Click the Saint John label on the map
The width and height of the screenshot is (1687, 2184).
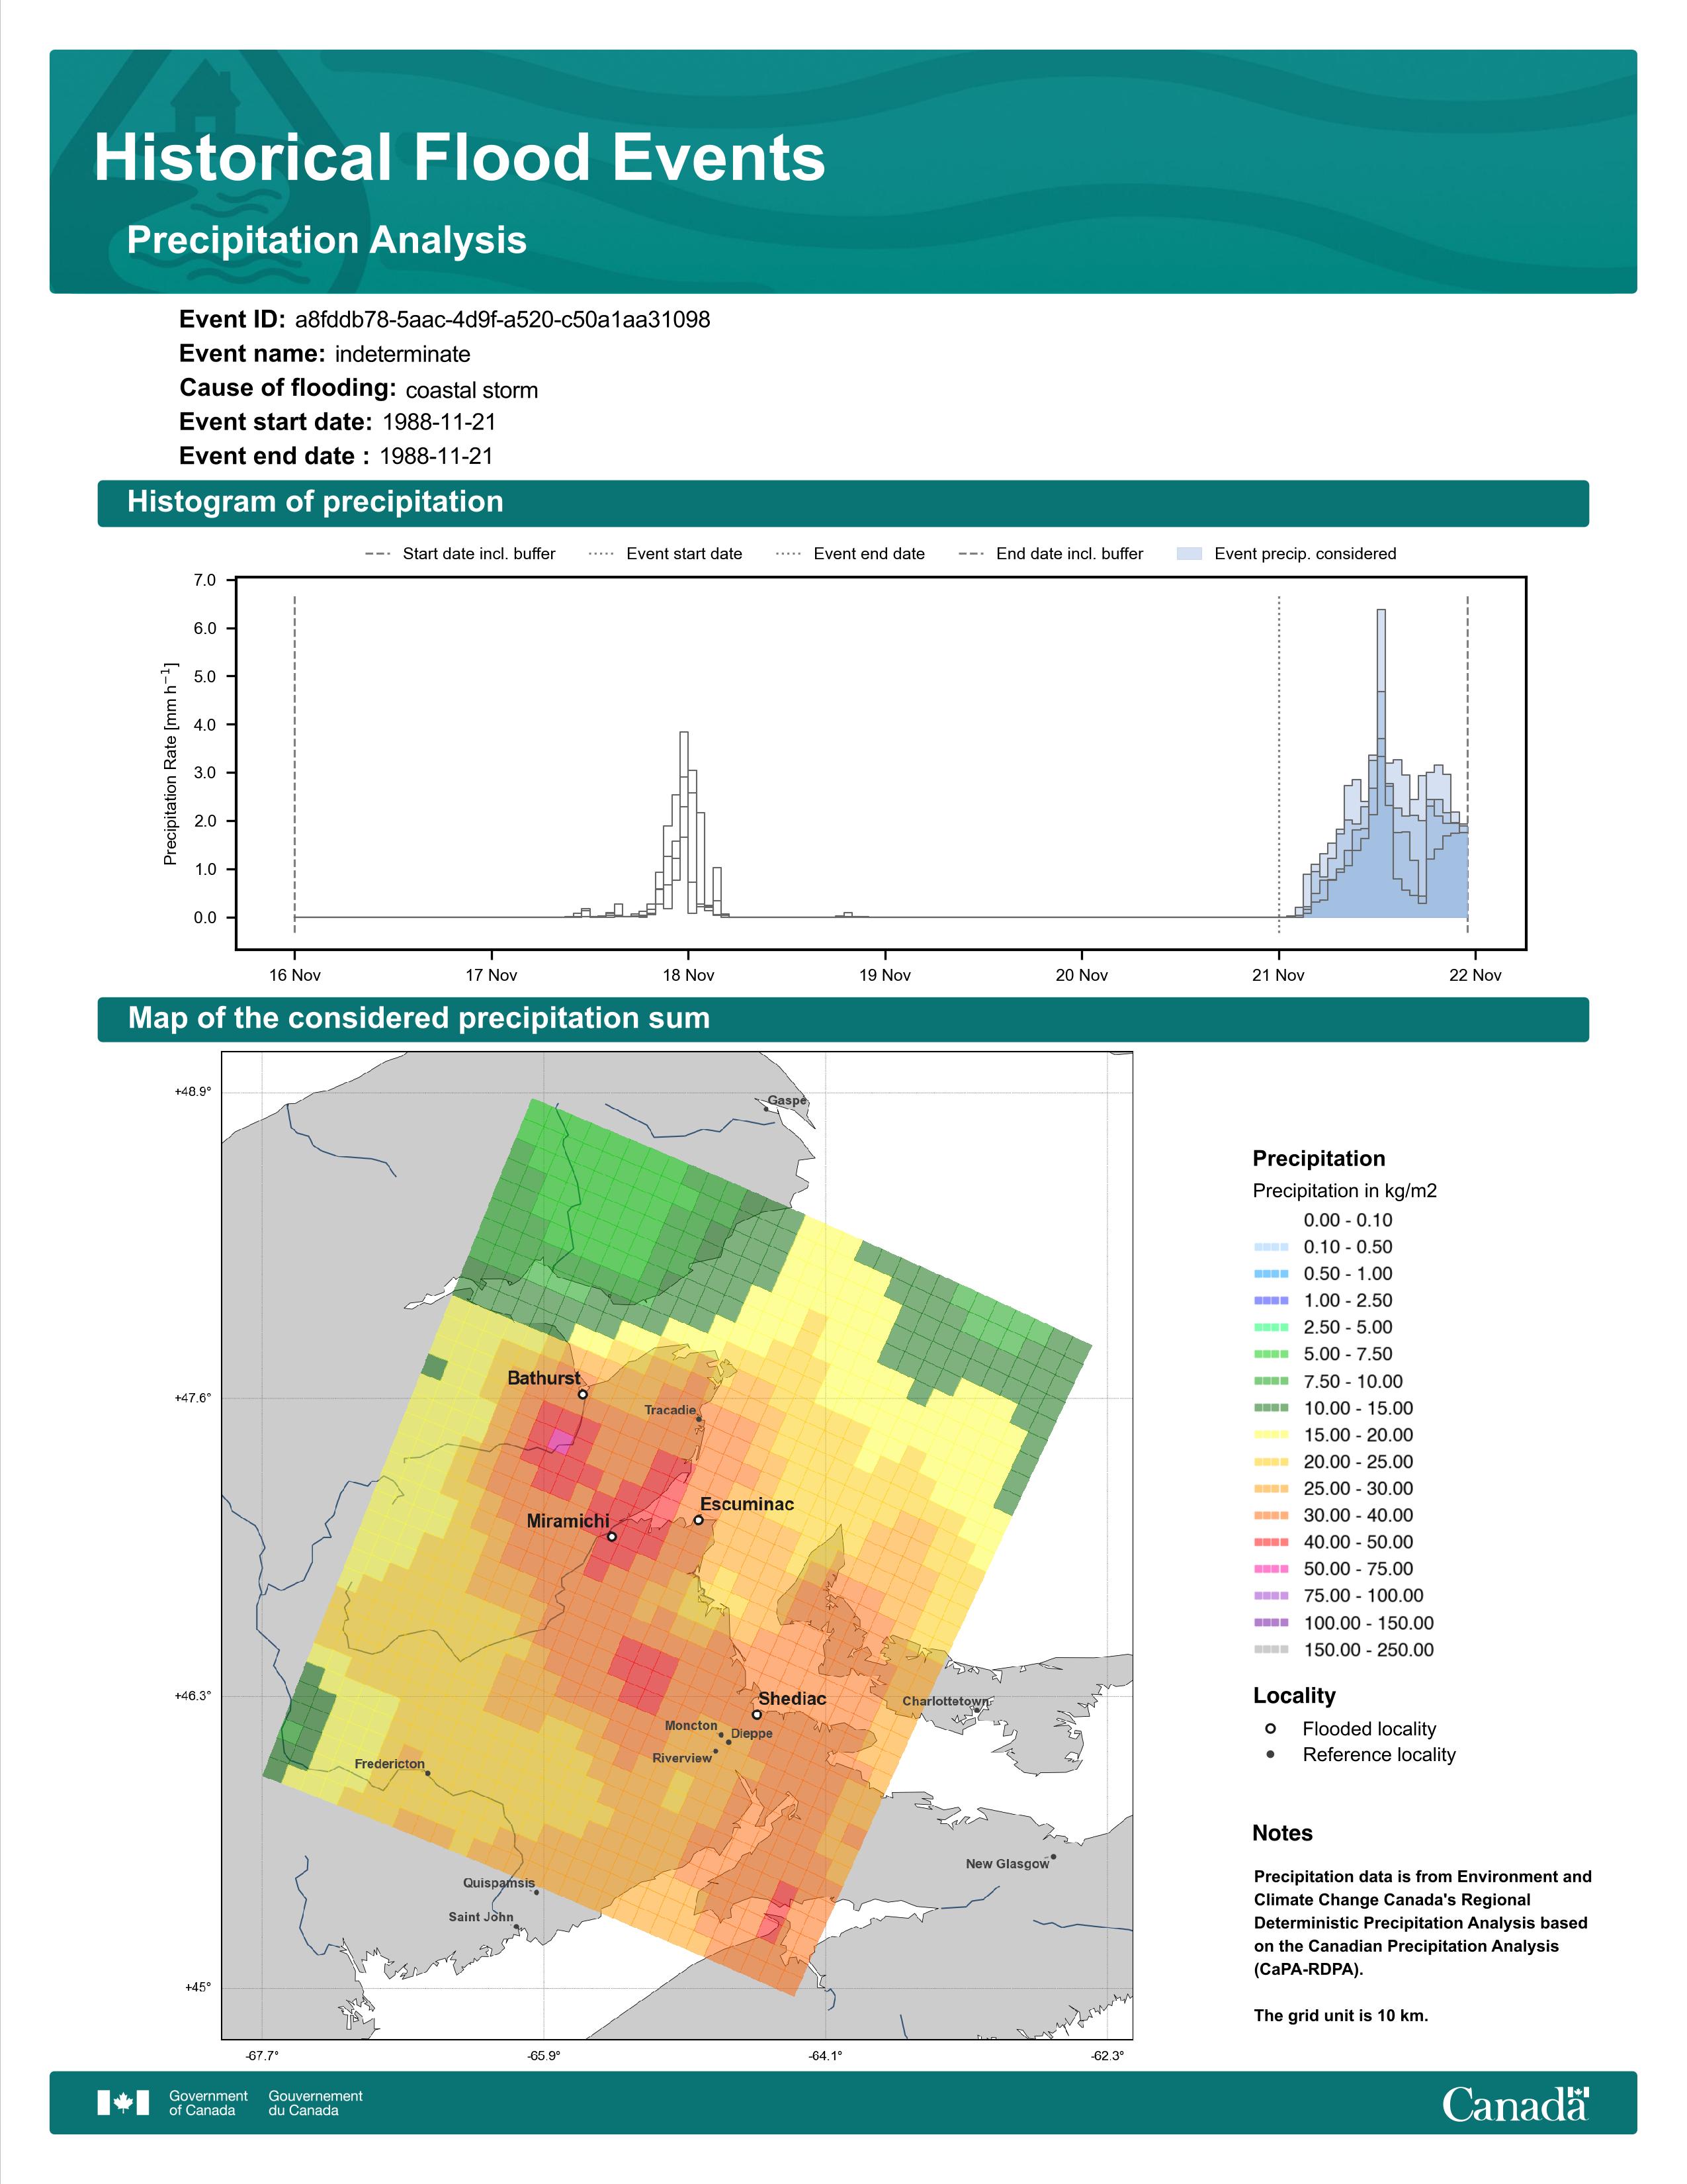pos(481,1917)
